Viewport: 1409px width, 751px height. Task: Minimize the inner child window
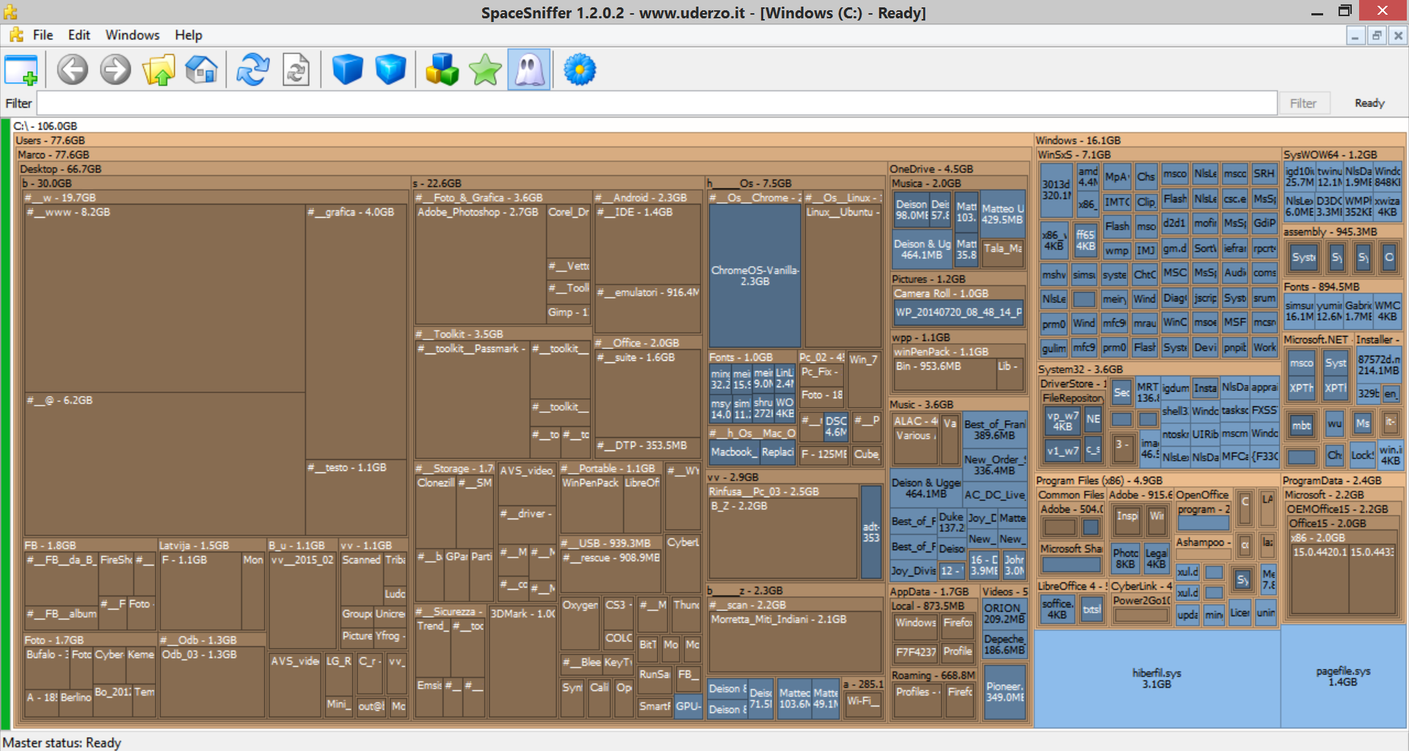pyautogui.click(x=1355, y=35)
